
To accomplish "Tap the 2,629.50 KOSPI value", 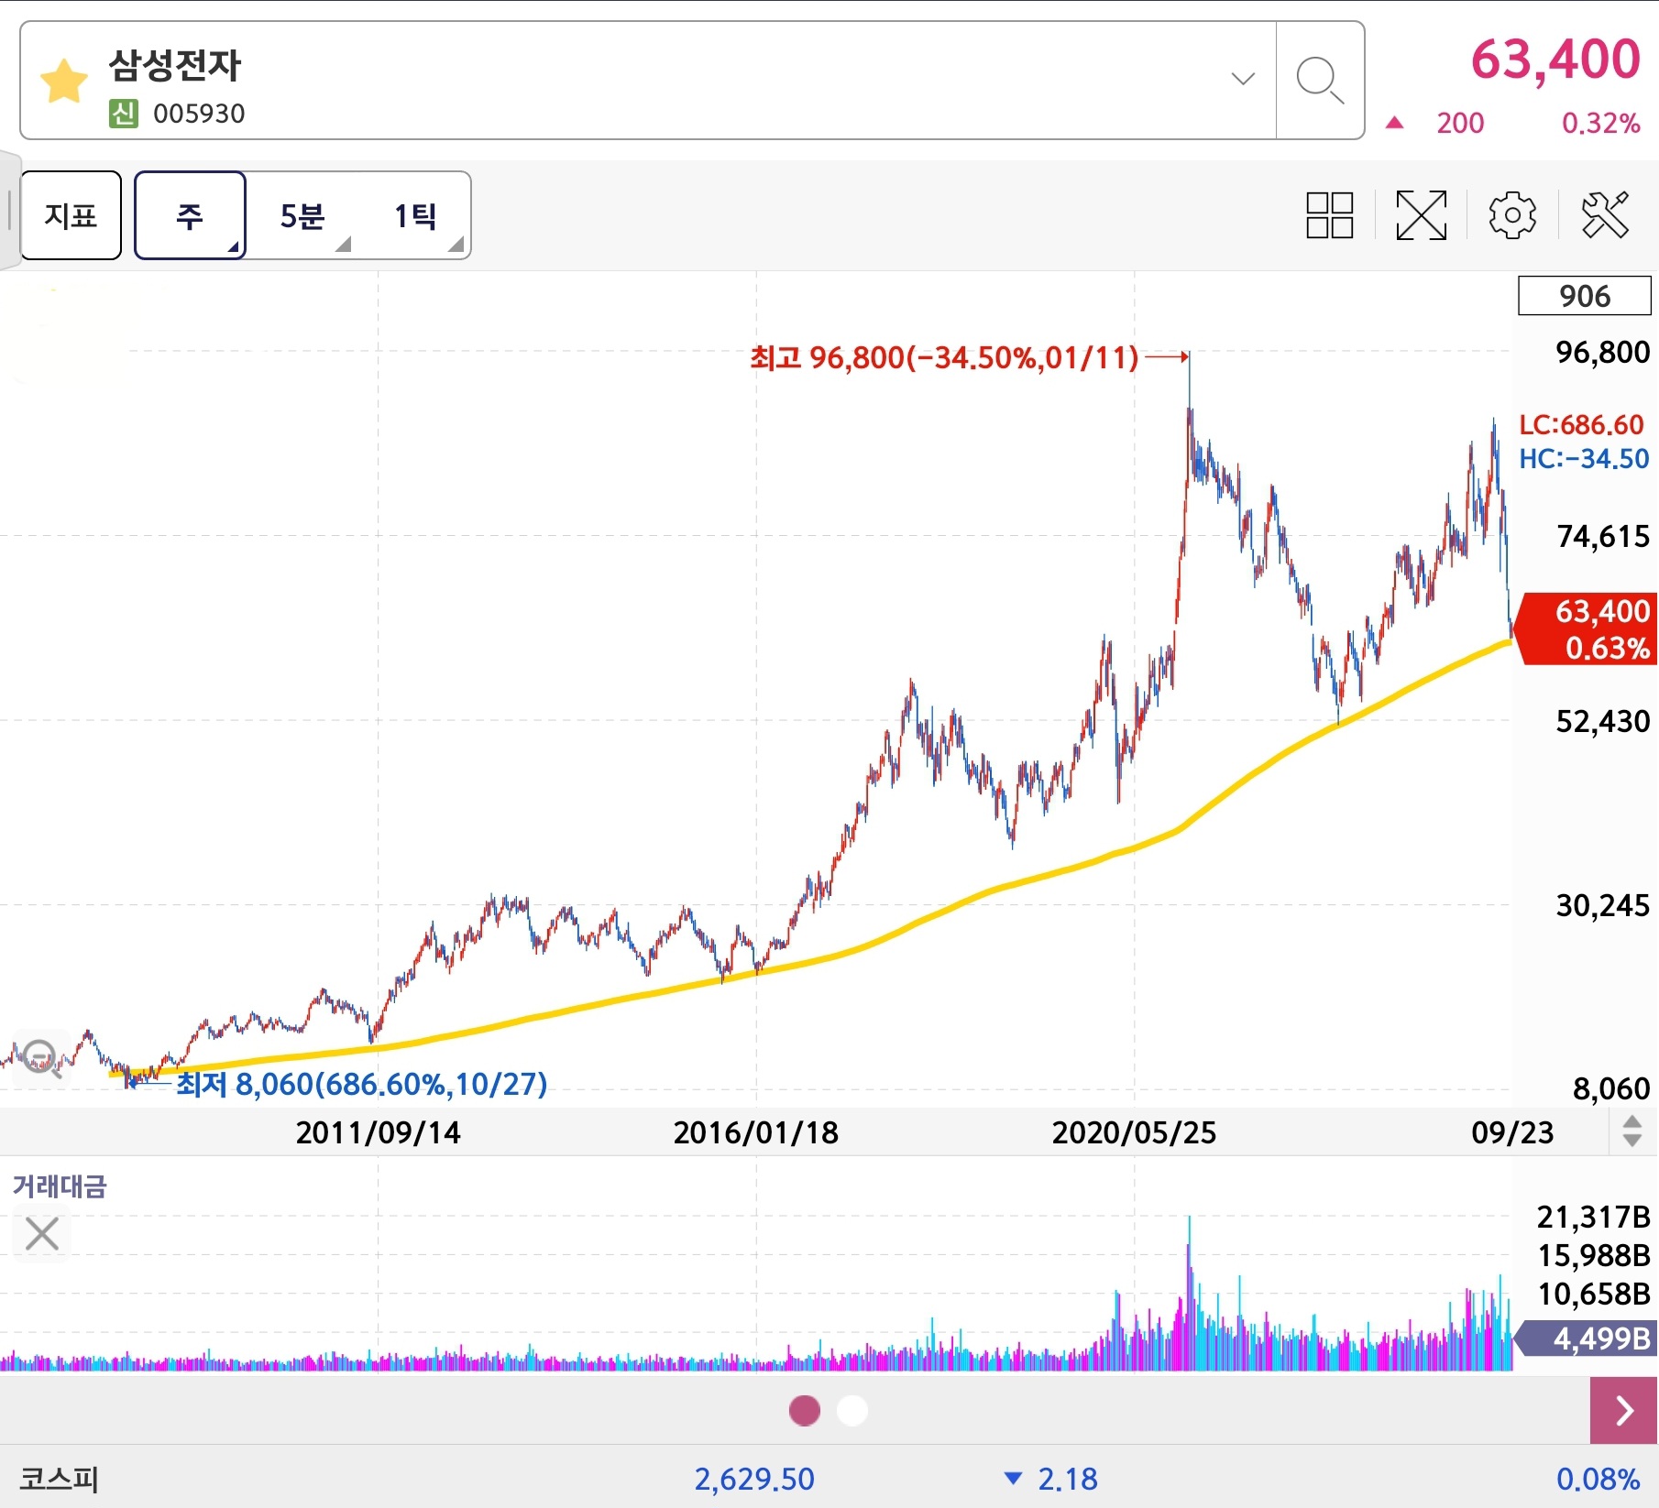I will click(754, 1479).
